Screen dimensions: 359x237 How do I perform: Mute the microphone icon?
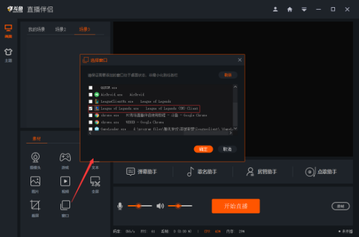coord(120,206)
